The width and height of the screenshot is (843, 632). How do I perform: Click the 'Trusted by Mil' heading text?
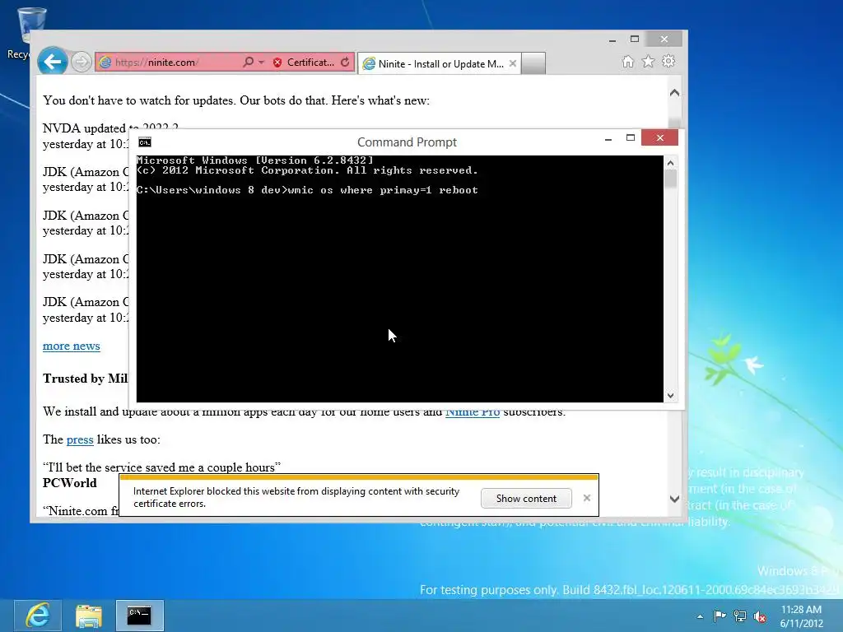86,379
